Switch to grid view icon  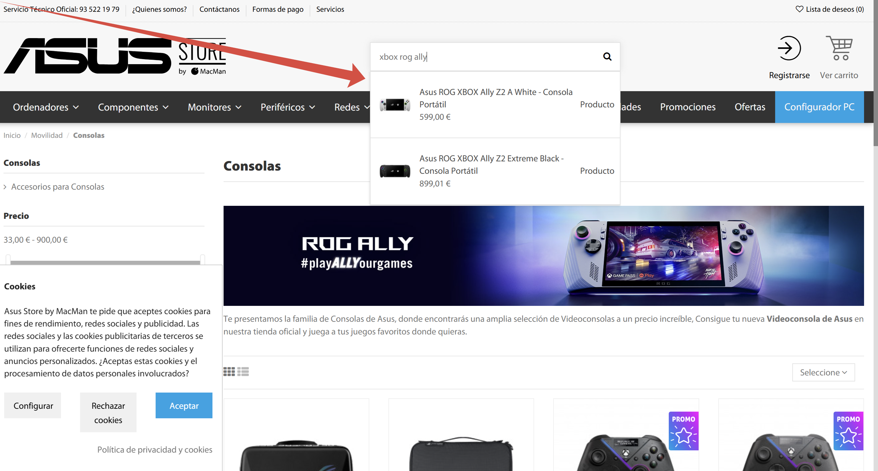pyautogui.click(x=229, y=372)
